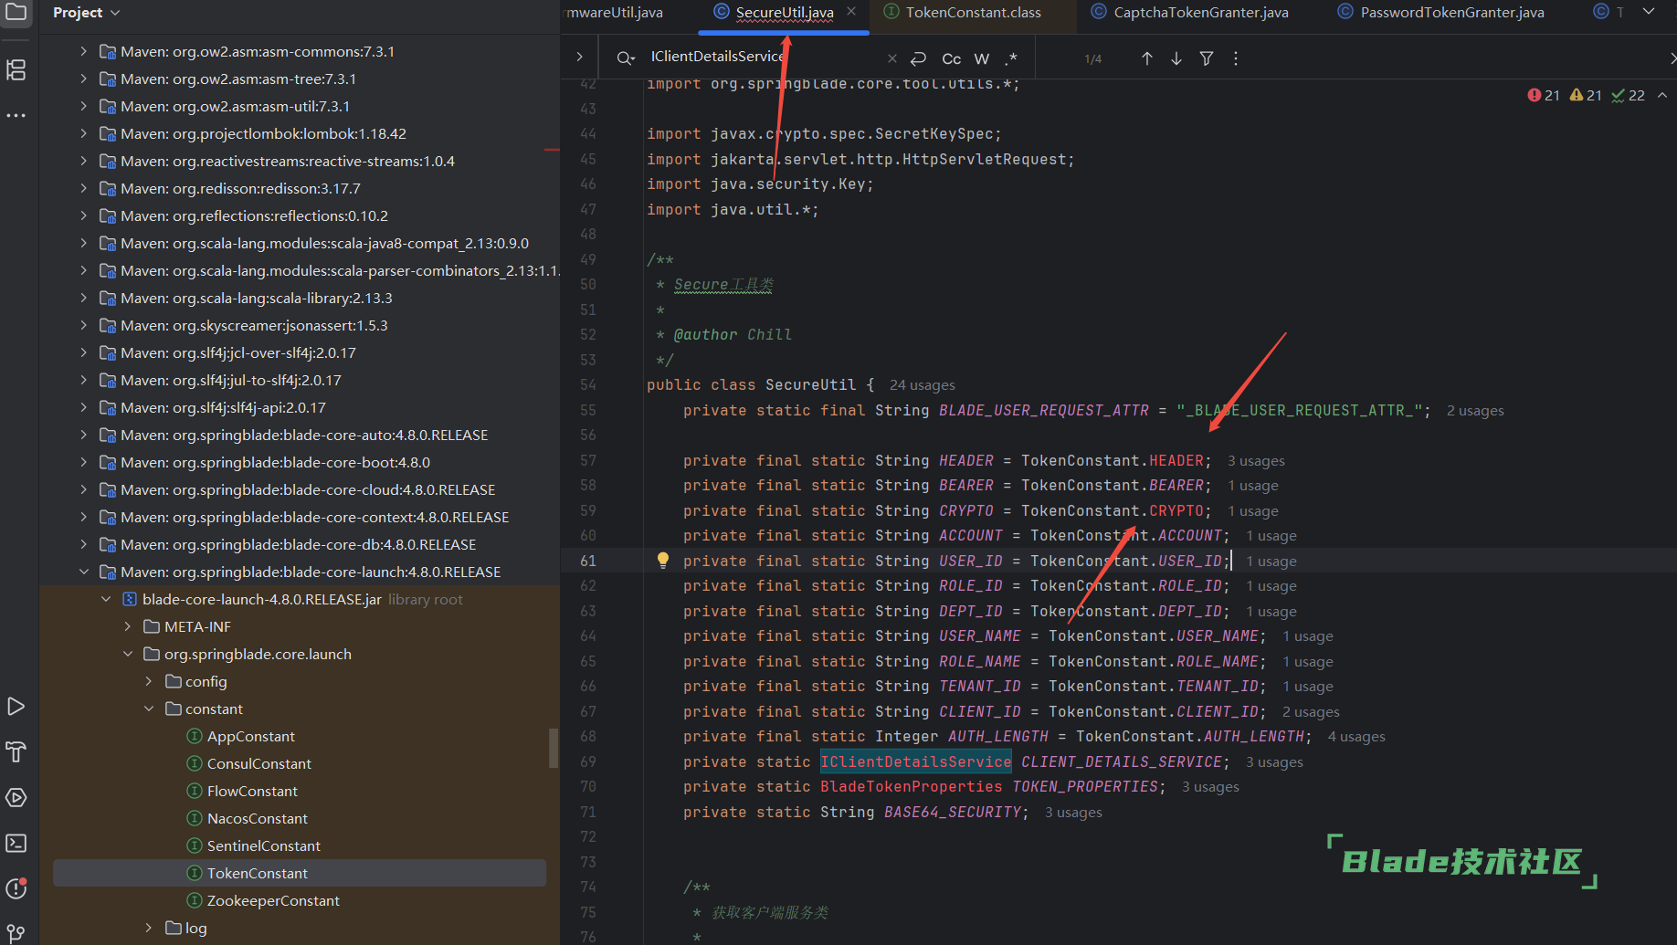Open the Problems tool window icon
Viewport: 1677px width, 945px height.
pos(16,888)
